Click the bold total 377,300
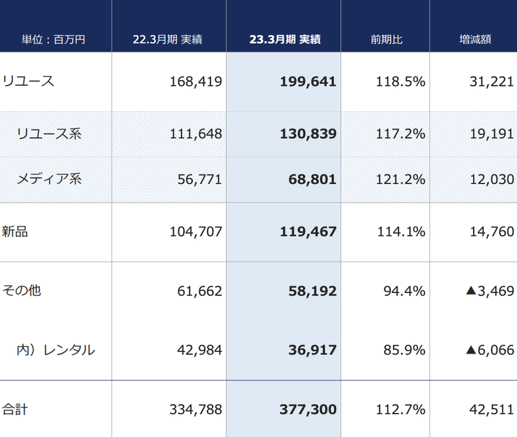Screen dimensions: 517x437 (x=308, y=410)
